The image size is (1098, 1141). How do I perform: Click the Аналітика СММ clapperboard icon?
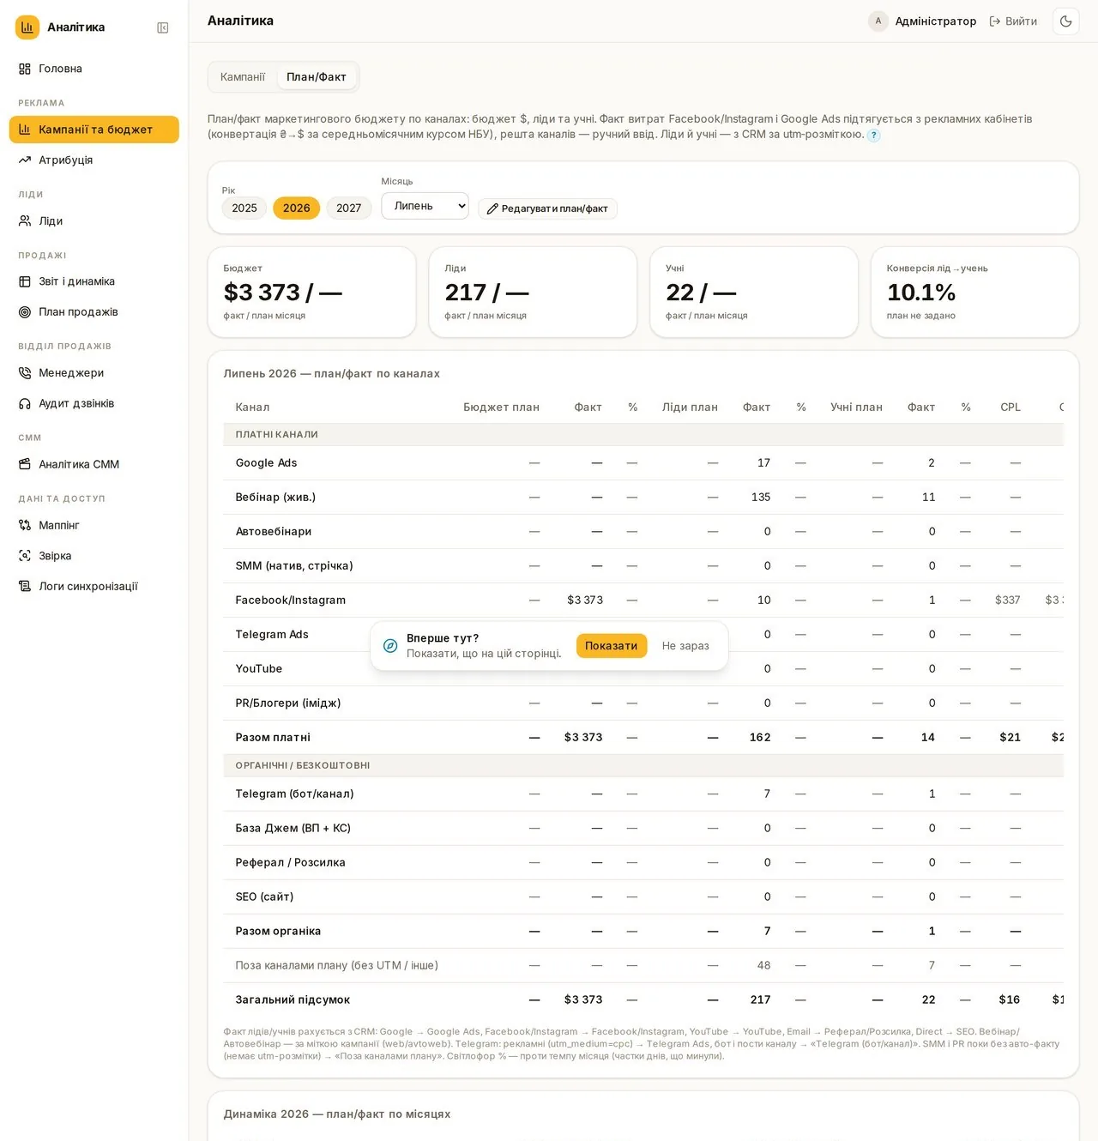(25, 464)
